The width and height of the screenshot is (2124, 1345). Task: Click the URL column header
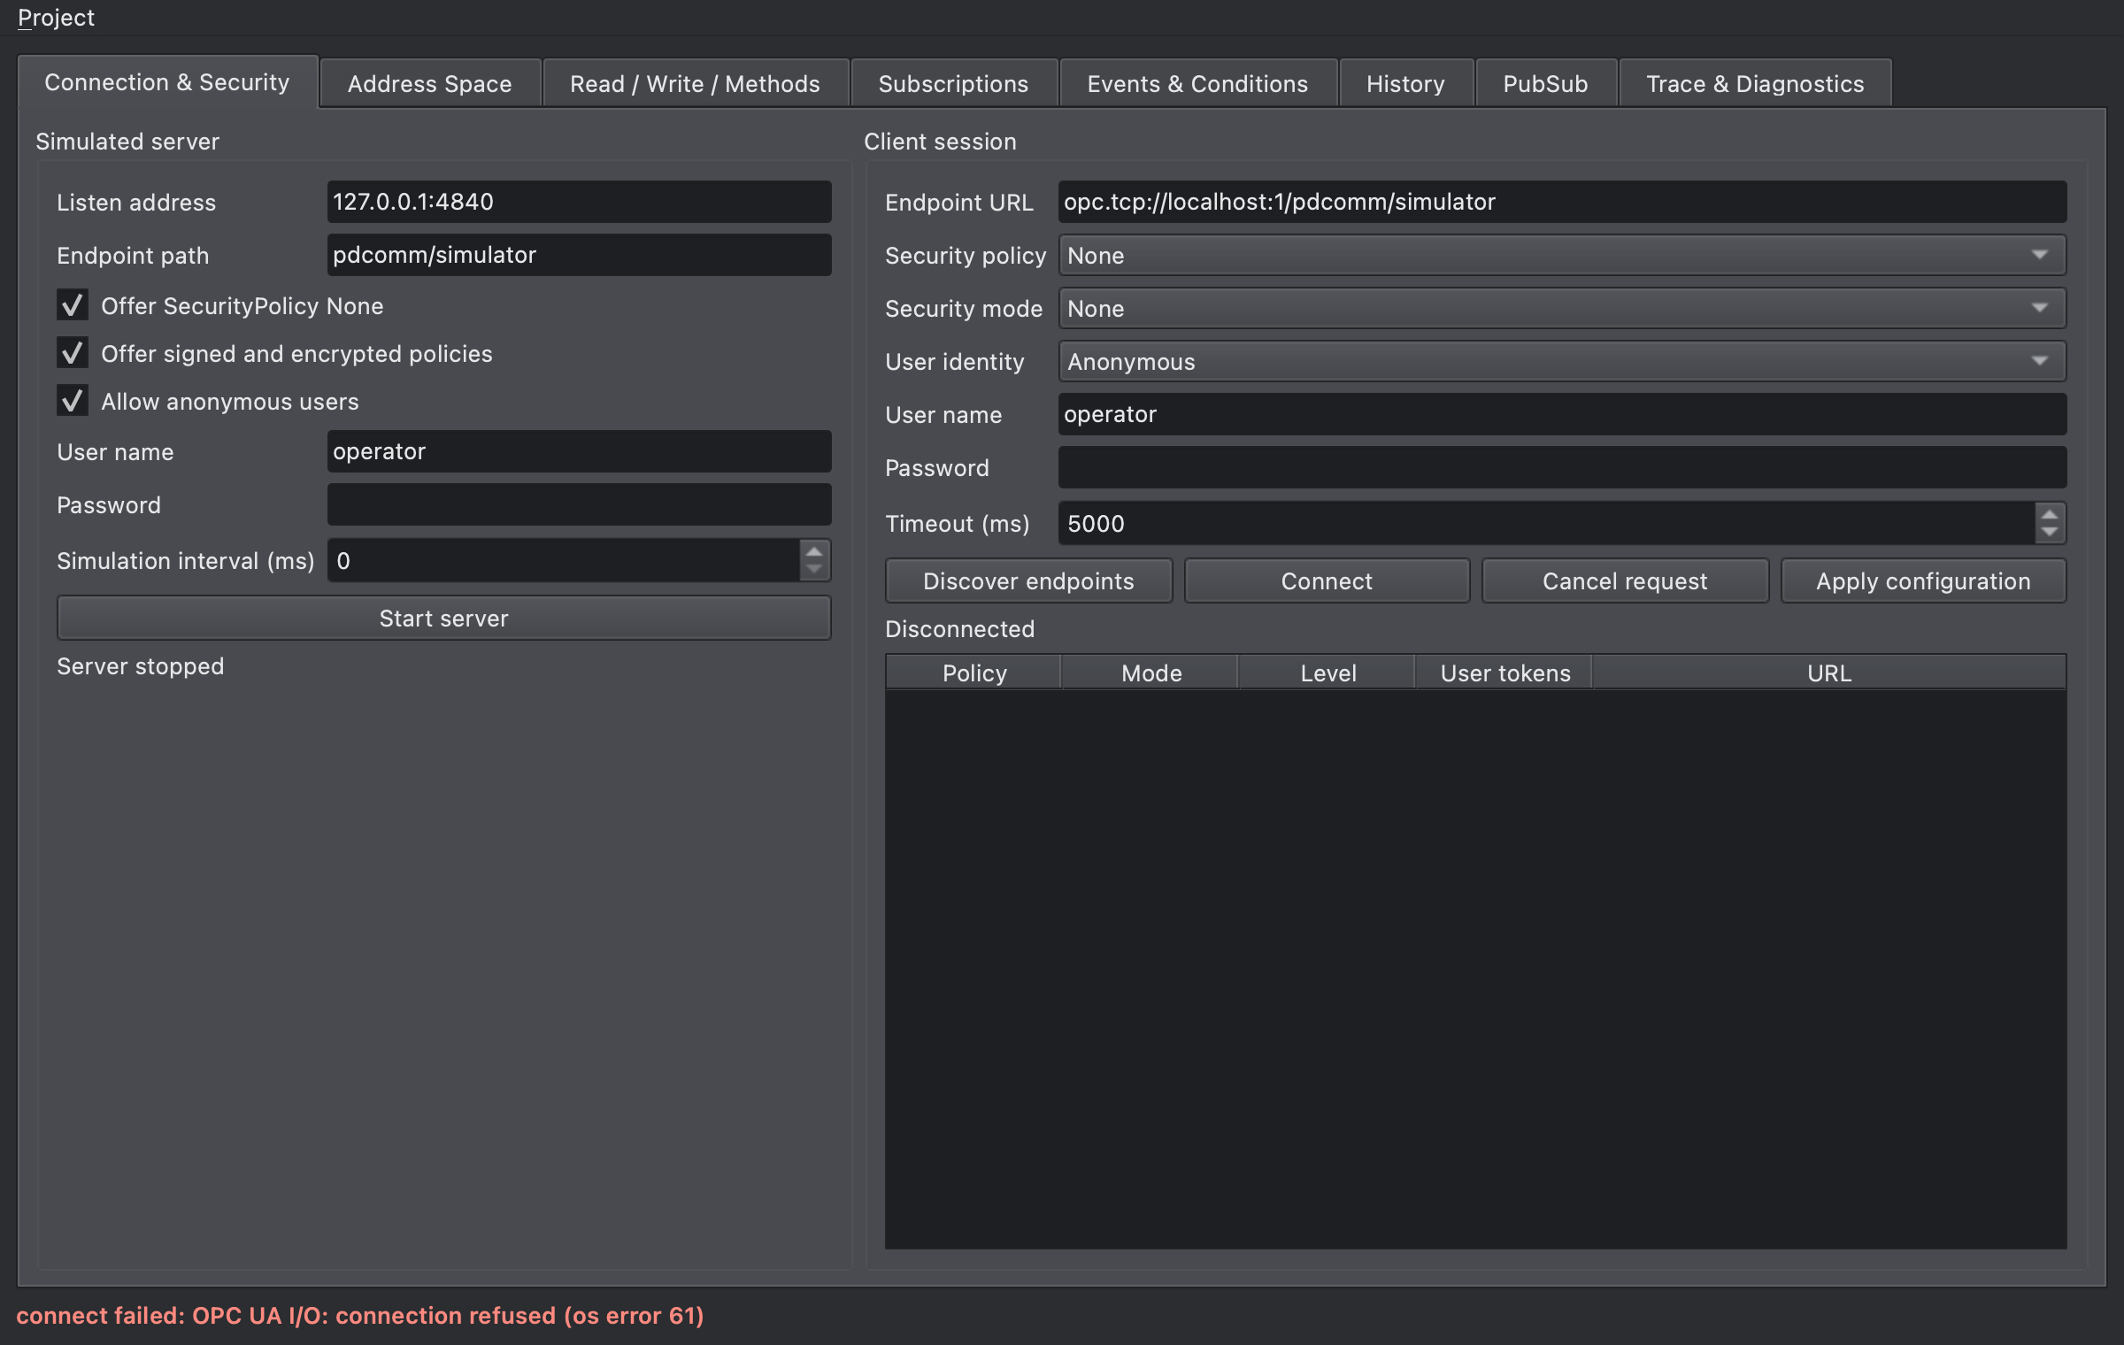tap(1829, 673)
